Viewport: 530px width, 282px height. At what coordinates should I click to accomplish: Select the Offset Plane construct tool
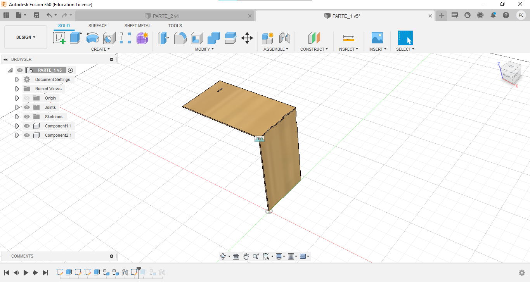pyautogui.click(x=314, y=38)
